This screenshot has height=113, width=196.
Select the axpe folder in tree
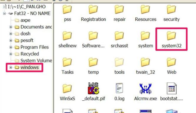coord(25,20)
